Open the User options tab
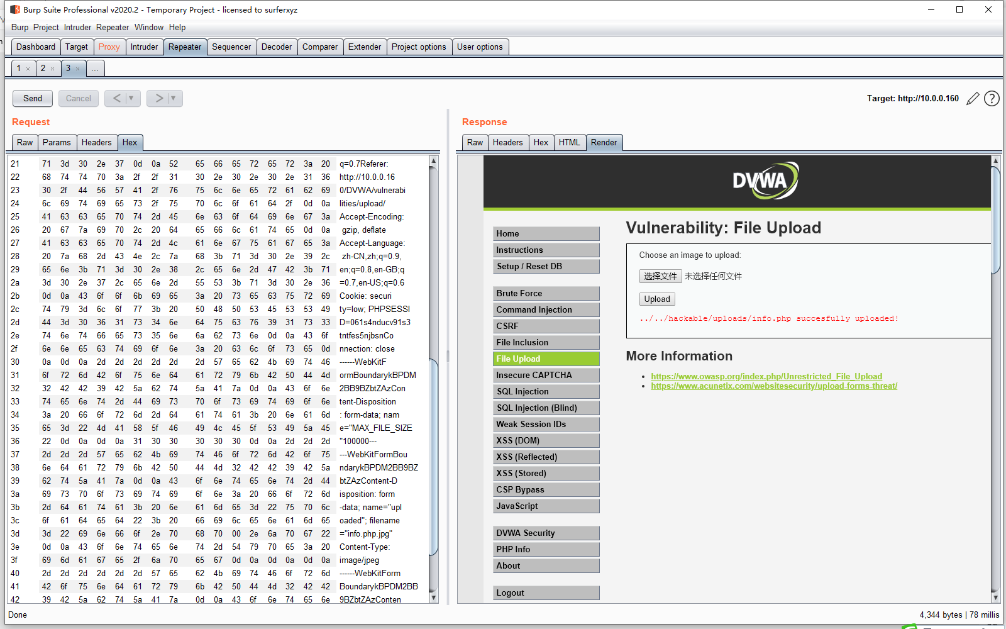Screen dimensions: 1006x629 point(480,47)
